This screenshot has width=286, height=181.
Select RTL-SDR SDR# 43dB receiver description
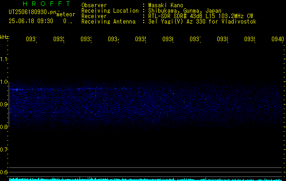tap(201, 16)
